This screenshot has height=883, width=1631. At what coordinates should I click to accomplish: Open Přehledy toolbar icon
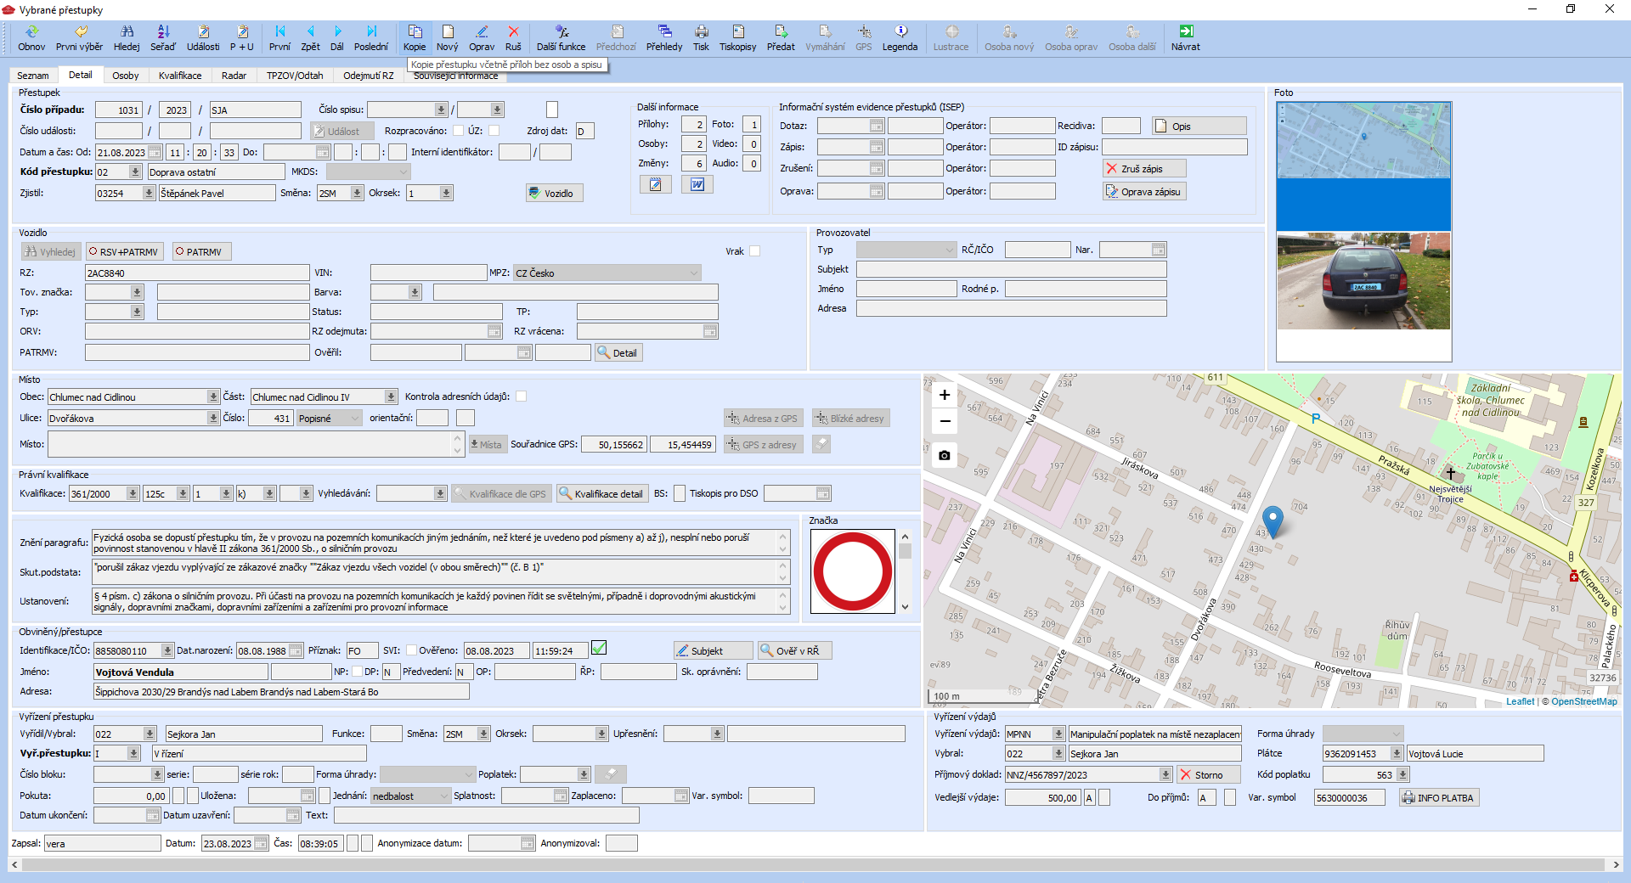tap(664, 38)
